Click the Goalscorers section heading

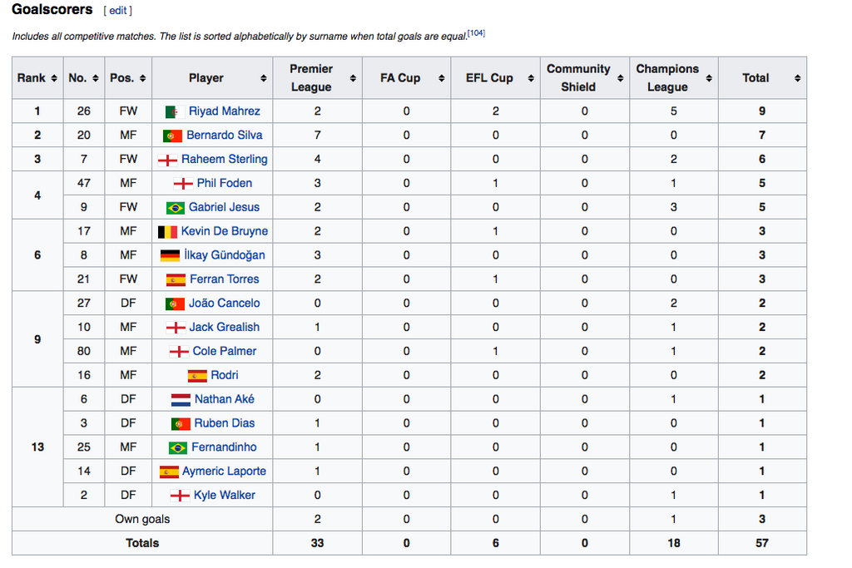(52, 9)
